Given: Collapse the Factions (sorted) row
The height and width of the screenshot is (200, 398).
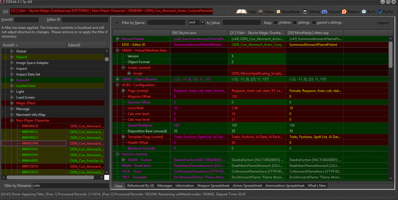Looking at the screenshot, I should tap(118, 154).
